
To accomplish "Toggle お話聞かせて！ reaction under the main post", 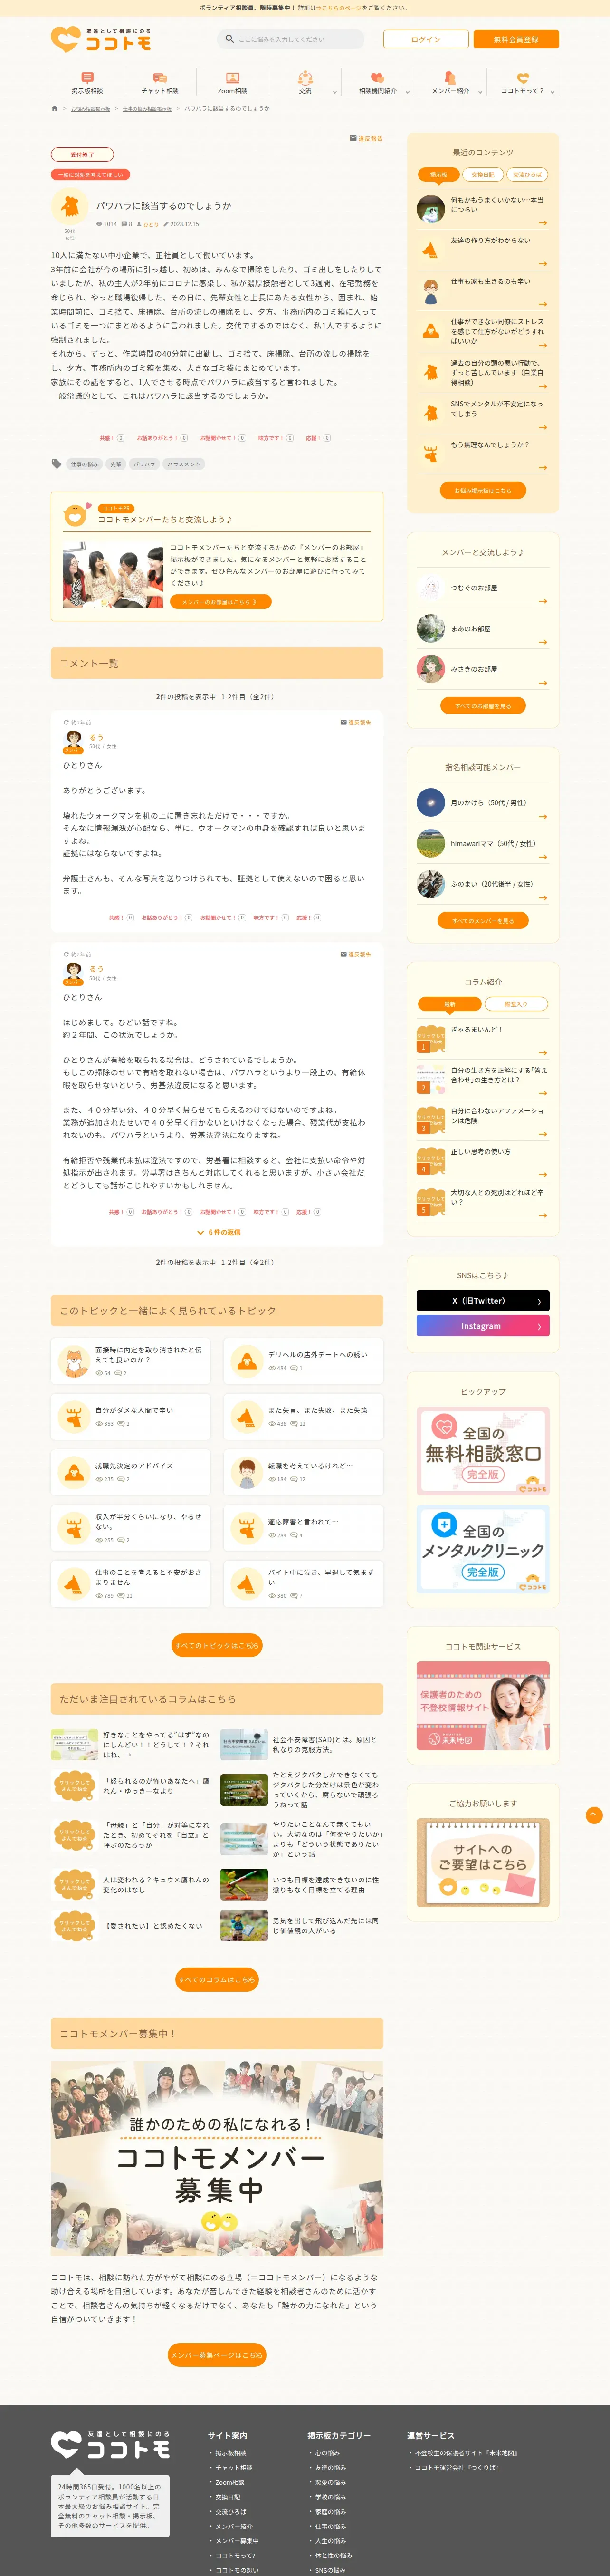I will (222, 438).
